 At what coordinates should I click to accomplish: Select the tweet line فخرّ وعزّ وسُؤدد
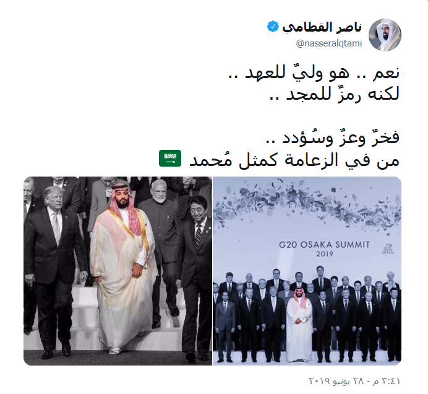tap(333, 138)
